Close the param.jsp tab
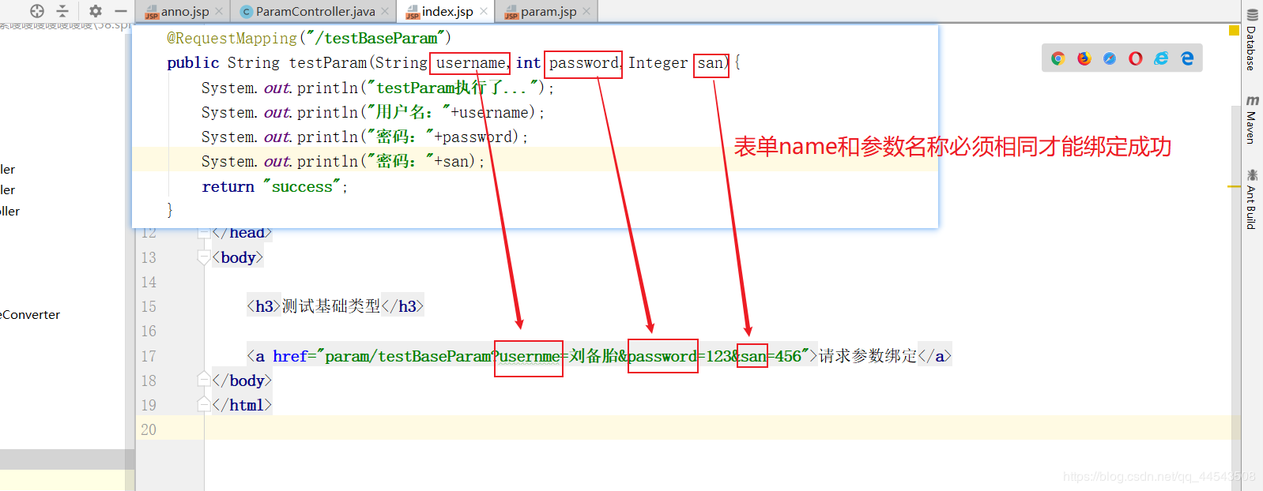Image resolution: width=1263 pixels, height=491 pixels. (x=586, y=11)
